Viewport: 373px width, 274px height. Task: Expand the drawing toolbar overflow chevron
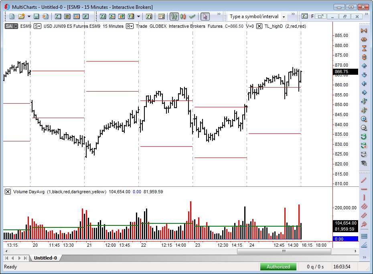tap(365, 257)
